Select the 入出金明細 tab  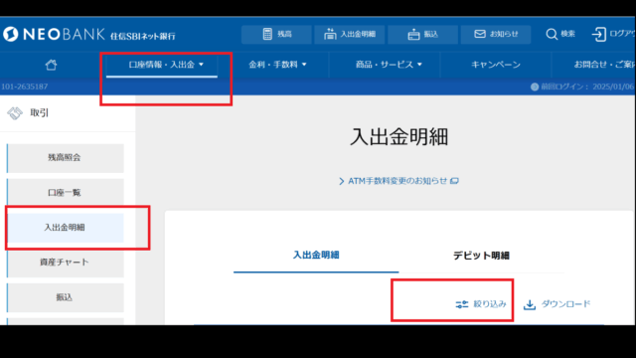[x=316, y=255]
